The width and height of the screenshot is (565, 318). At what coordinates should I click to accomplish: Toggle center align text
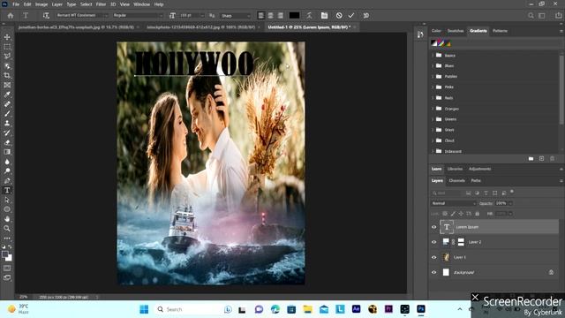tap(271, 16)
